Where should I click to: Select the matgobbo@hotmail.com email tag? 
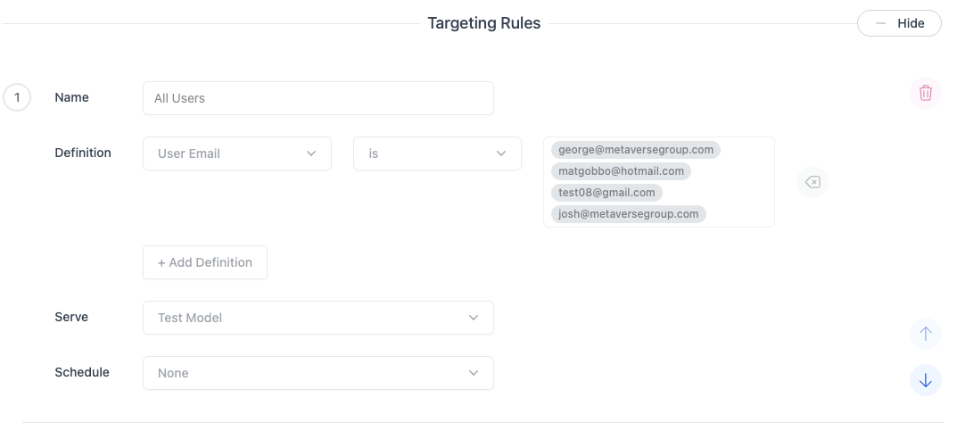[621, 170]
